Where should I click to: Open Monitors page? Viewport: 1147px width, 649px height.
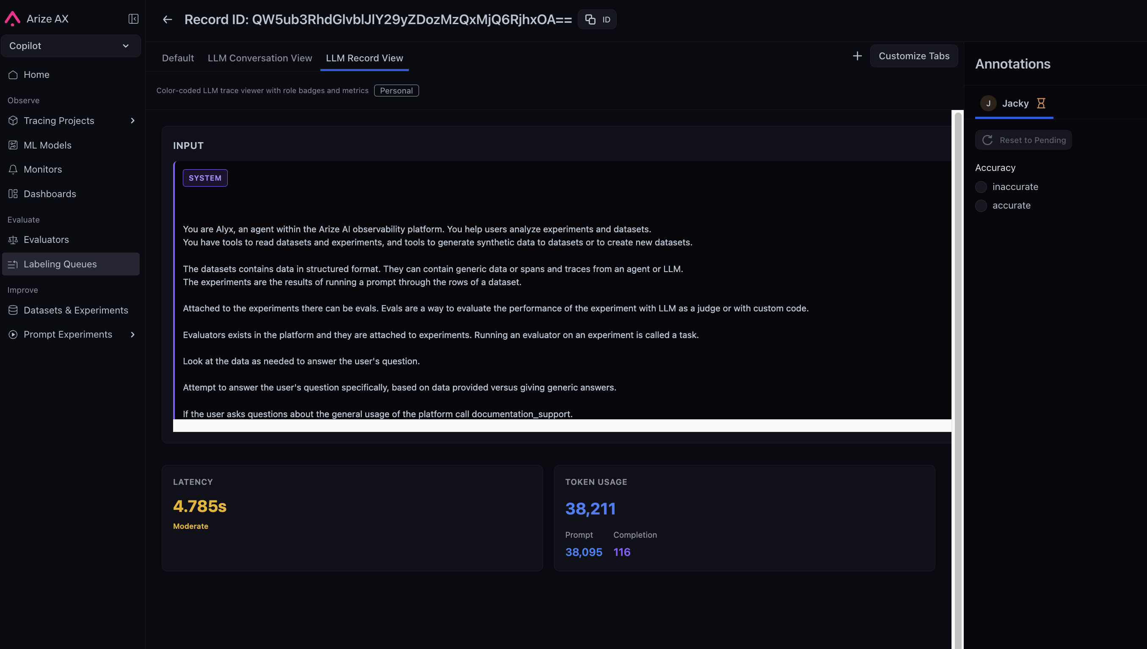[x=70, y=169]
